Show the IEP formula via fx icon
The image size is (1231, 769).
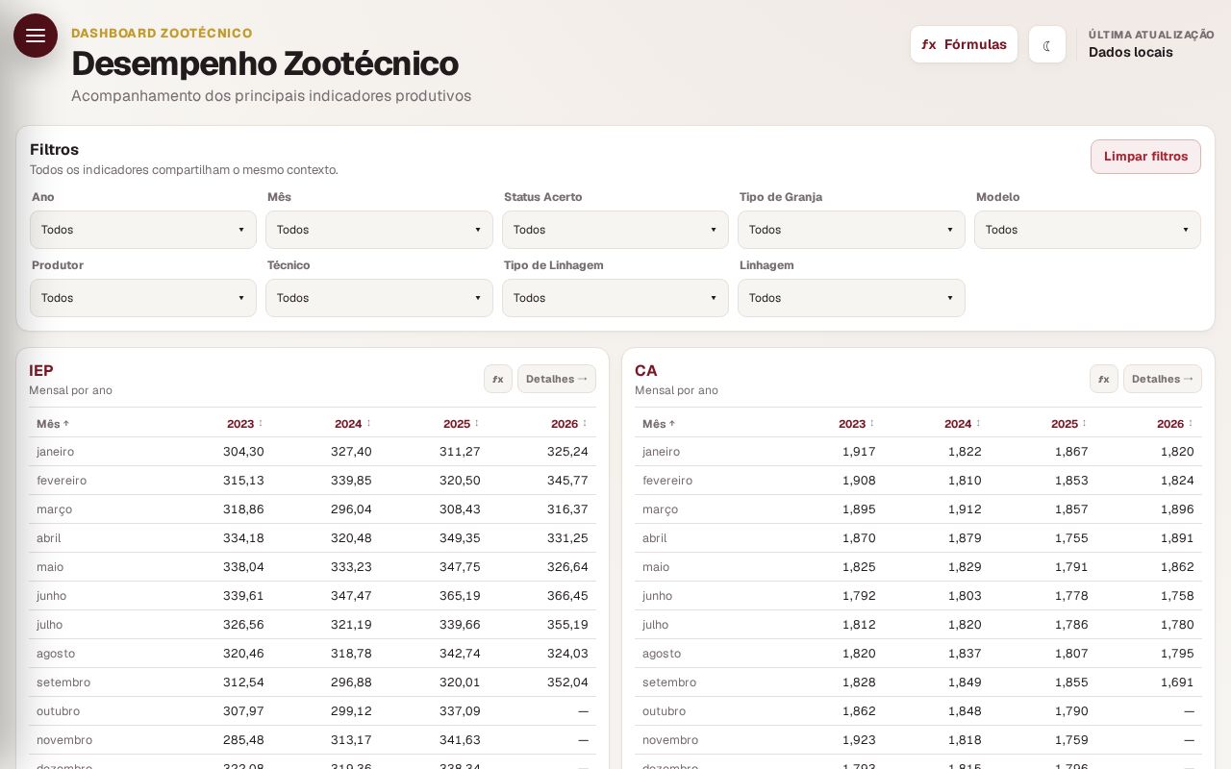(498, 379)
